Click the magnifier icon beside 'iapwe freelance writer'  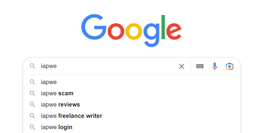pos(32,116)
